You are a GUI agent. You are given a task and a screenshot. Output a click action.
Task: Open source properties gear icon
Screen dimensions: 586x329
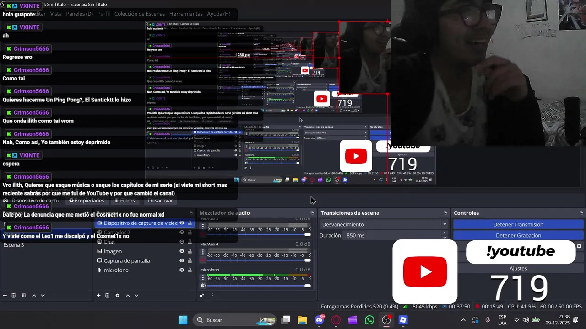point(117,296)
